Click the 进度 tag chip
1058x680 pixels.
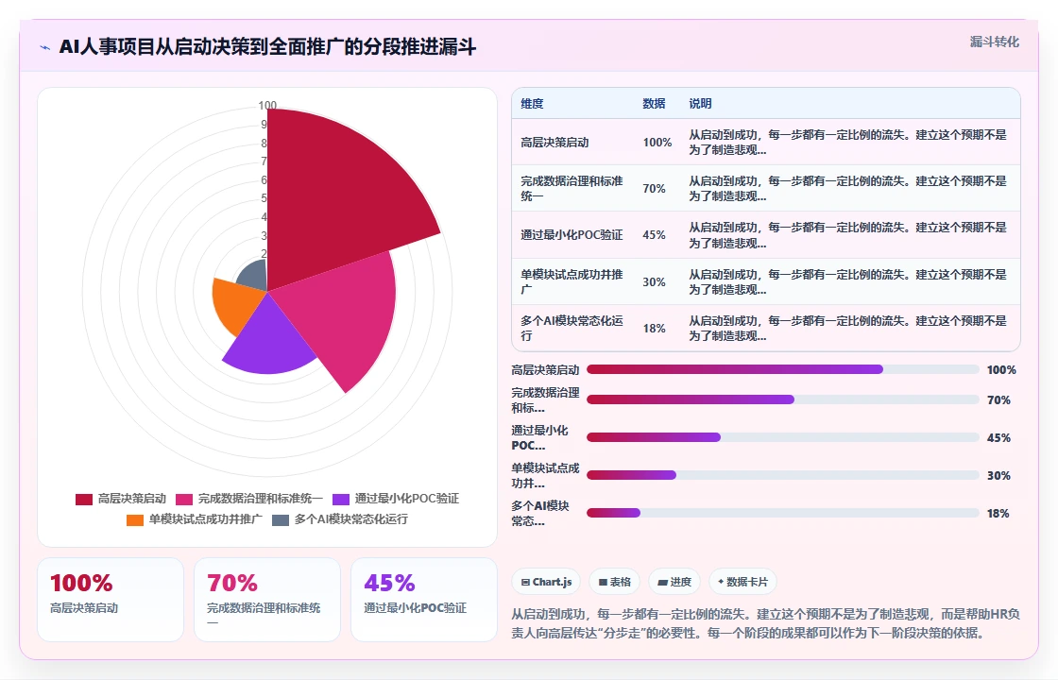click(x=674, y=582)
